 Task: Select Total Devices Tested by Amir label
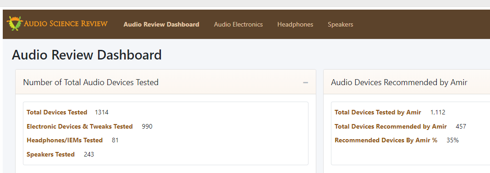[378, 113]
